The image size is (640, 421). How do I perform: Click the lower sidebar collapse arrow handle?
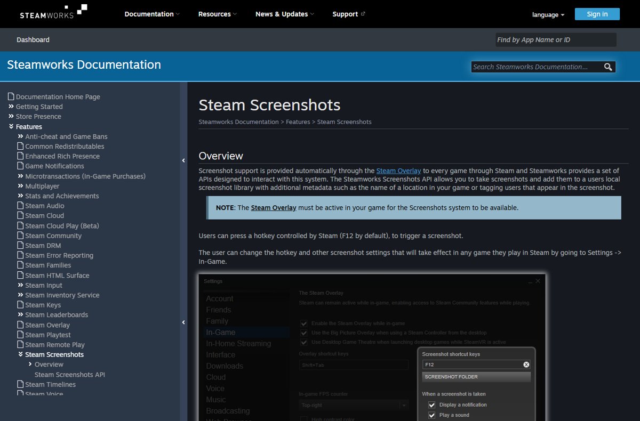(183, 322)
